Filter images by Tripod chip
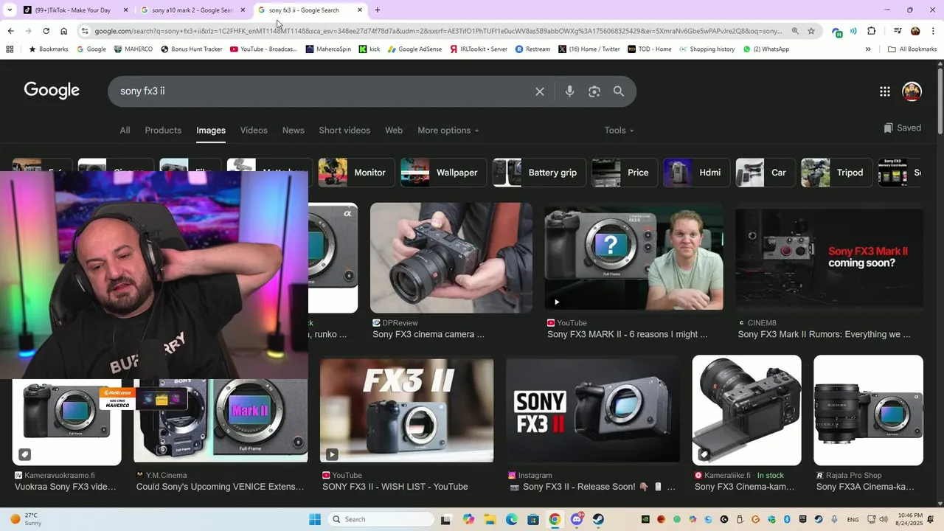 (836, 173)
